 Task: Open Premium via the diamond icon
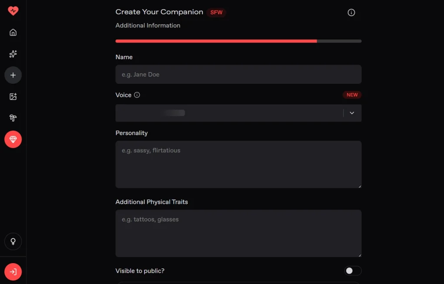coord(13,139)
